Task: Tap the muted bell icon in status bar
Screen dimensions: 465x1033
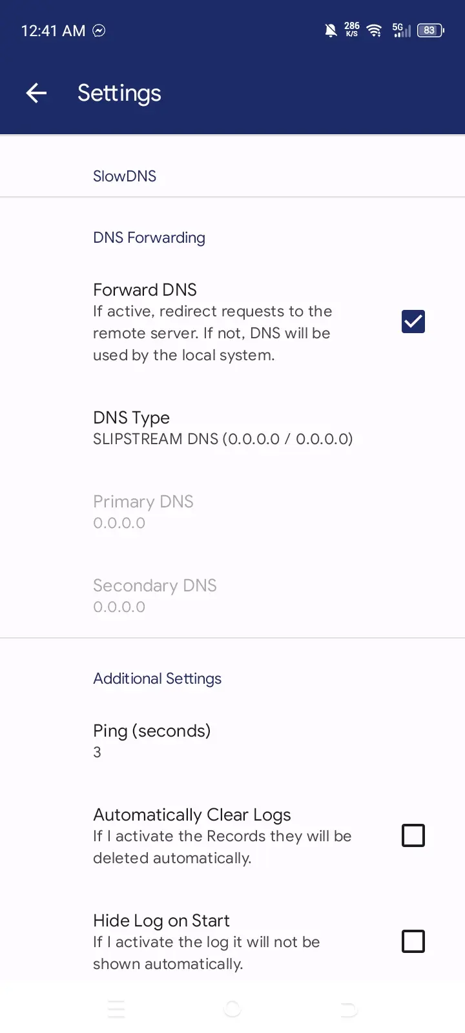Action: (331, 30)
